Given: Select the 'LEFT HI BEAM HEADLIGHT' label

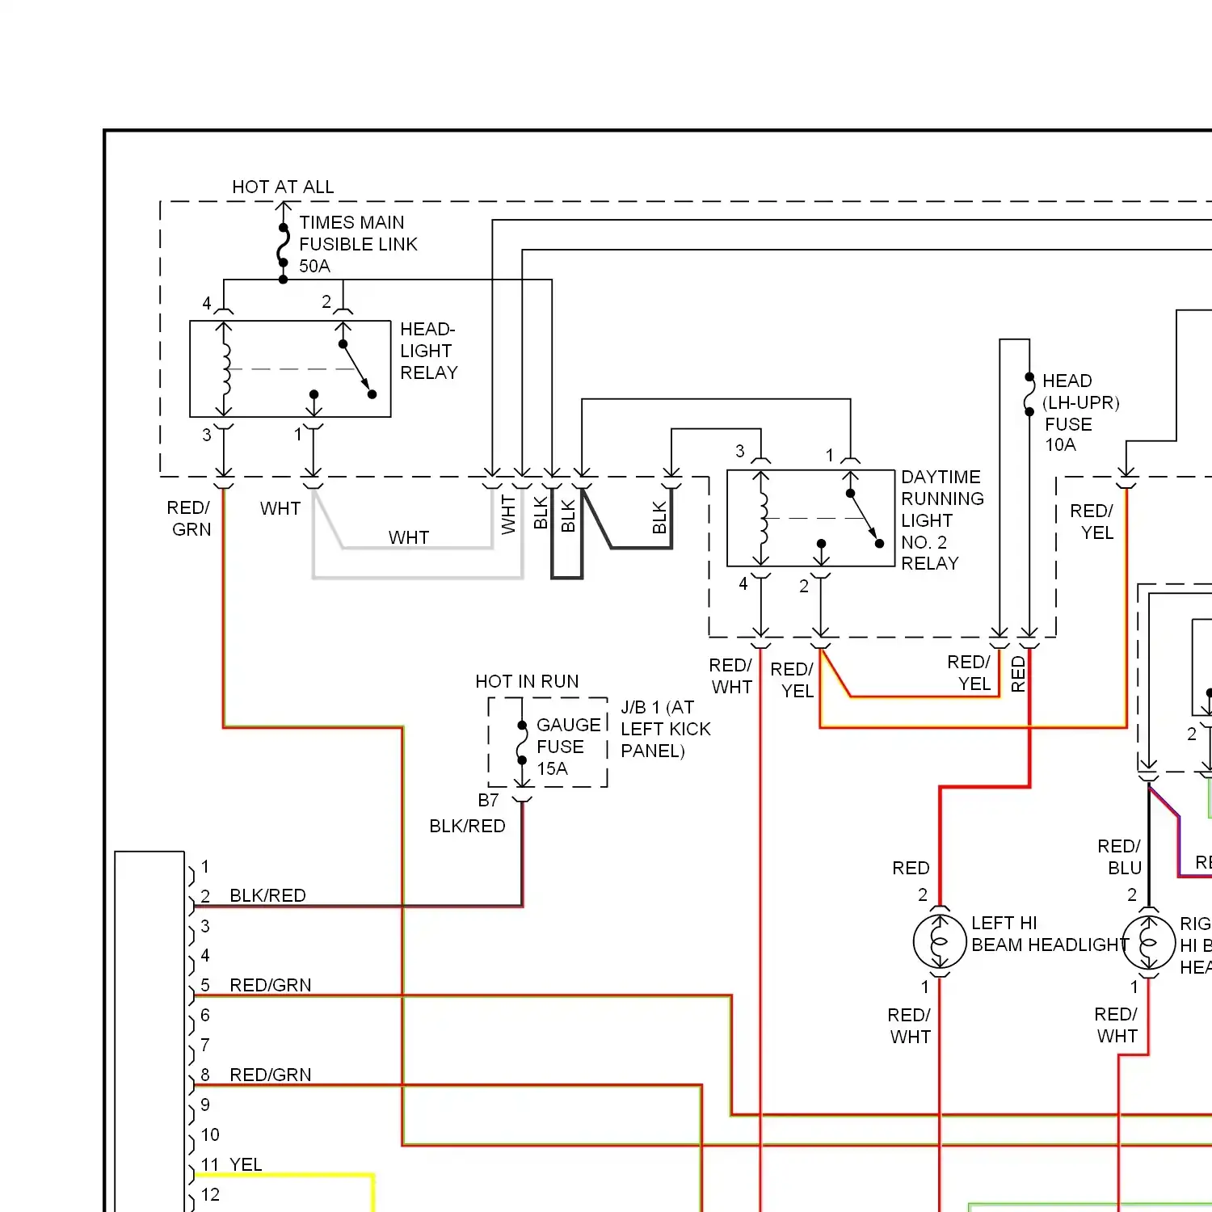Looking at the screenshot, I should pyautogui.click(x=1050, y=934).
